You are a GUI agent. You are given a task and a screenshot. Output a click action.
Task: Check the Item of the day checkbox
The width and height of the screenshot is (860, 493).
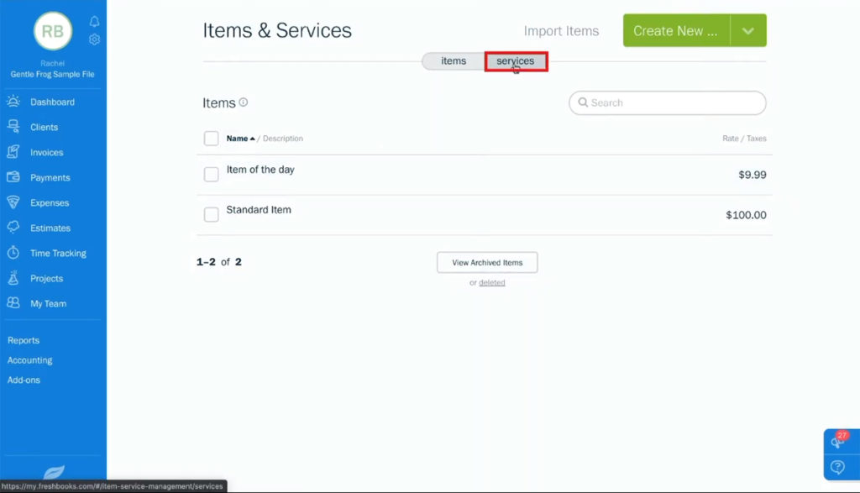(x=211, y=174)
